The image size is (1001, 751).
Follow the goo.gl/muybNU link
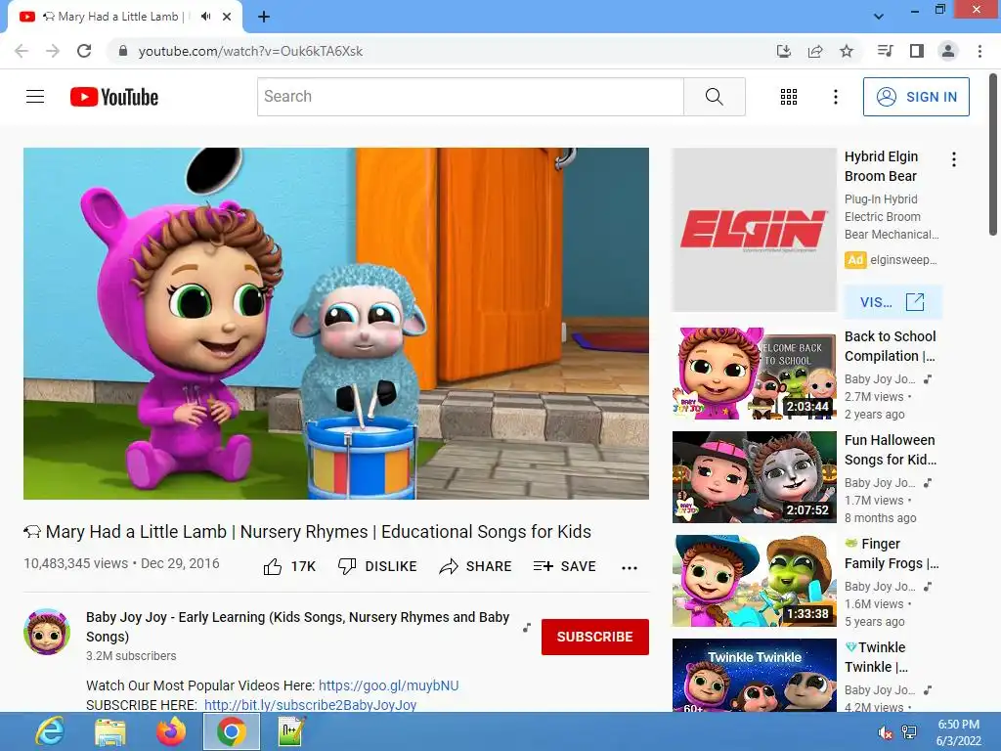(388, 685)
